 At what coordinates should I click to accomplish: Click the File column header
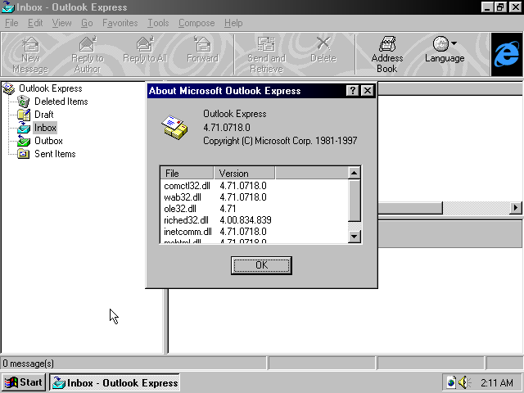click(187, 173)
